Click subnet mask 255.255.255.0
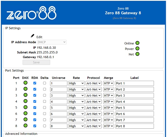Viewport: 167px width, 137px height. (x=47, y=52)
